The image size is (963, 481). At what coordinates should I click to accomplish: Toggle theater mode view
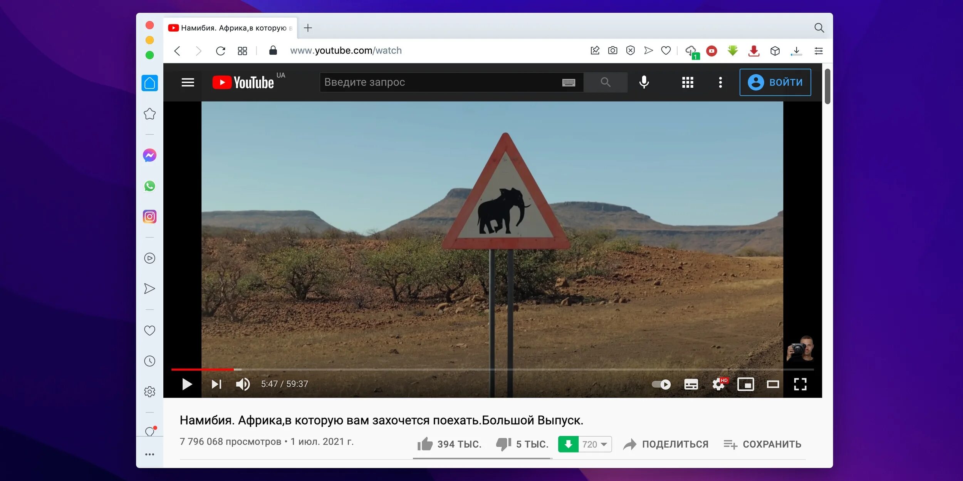click(773, 384)
